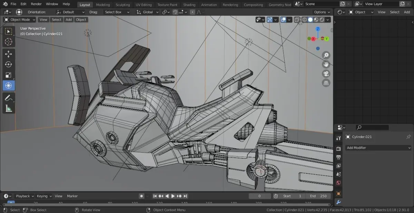Choose the Scale tool
This screenshot has height=213, width=414.
(9, 75)
